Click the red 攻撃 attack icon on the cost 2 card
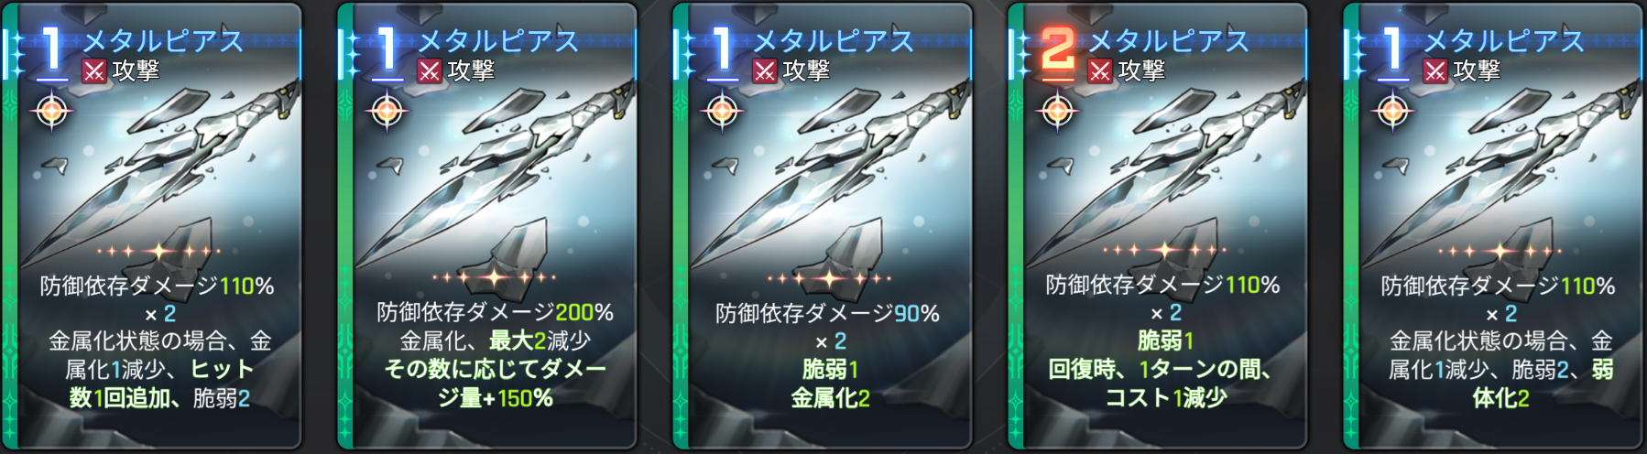 [1100, 71]
